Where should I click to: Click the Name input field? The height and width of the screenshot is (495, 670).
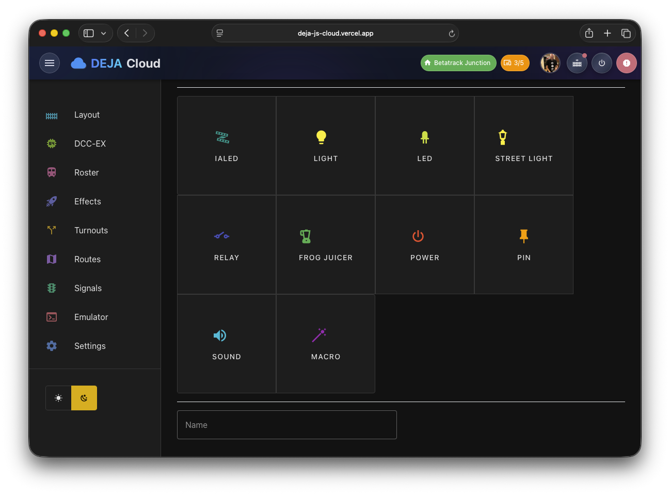point(286,424)
